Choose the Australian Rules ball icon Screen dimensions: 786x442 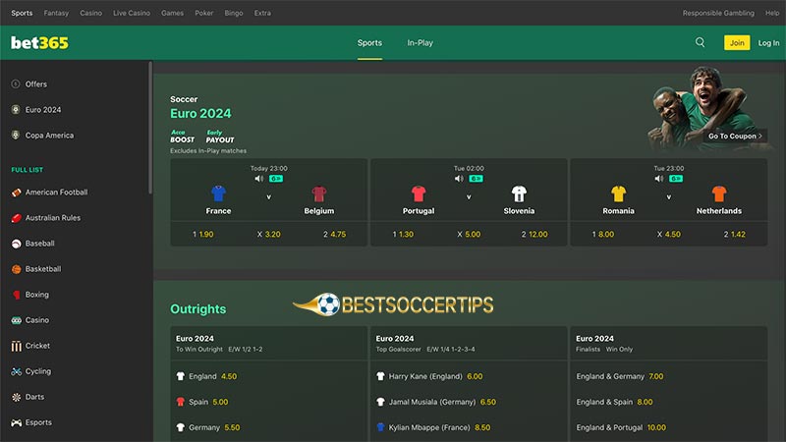(16, 217)
